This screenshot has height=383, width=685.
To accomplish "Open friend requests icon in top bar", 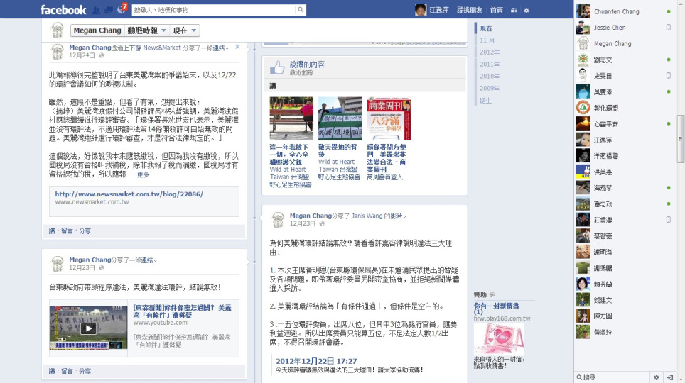I will point(96,10).
